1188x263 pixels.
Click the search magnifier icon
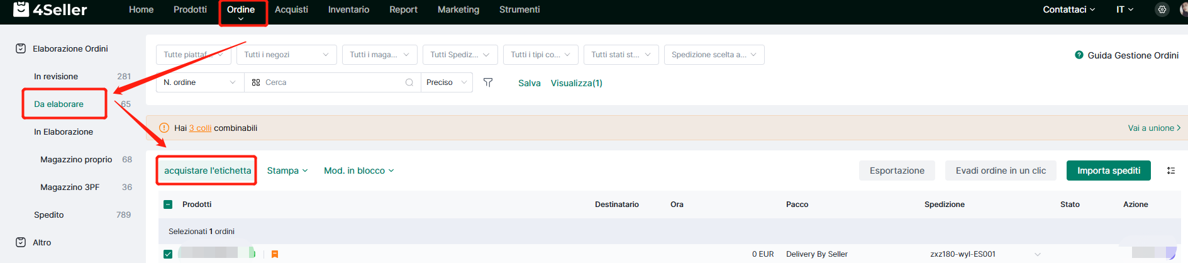[409, 82]
